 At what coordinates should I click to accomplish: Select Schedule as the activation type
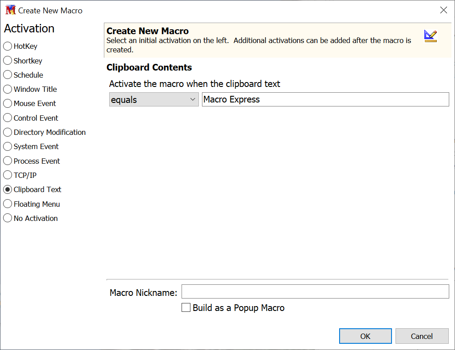[x=8, y=75]
